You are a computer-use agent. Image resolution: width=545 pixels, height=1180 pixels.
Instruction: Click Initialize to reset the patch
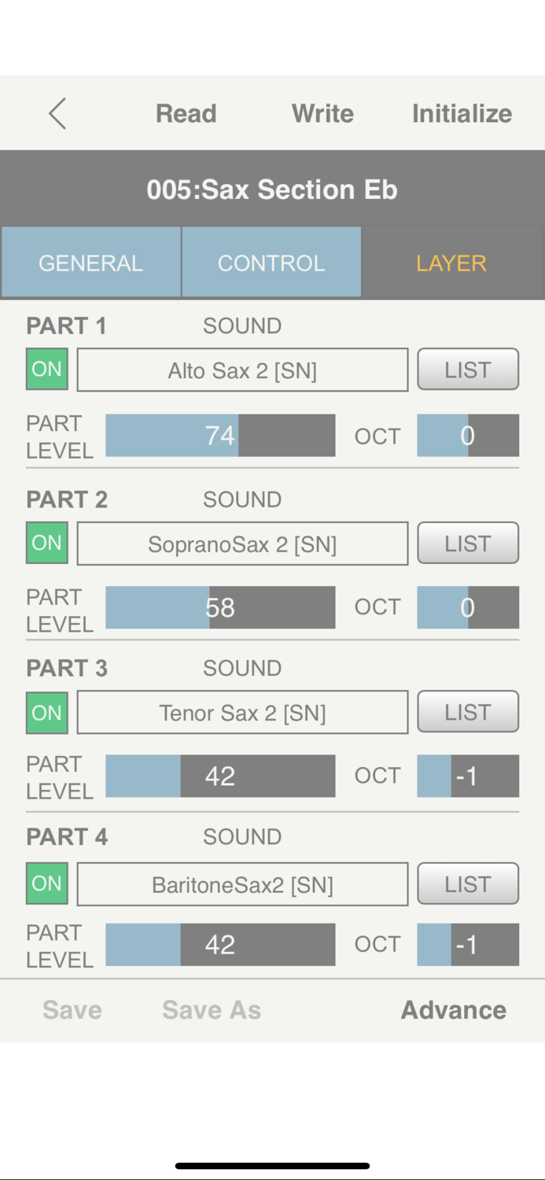(x=462, y=113)
